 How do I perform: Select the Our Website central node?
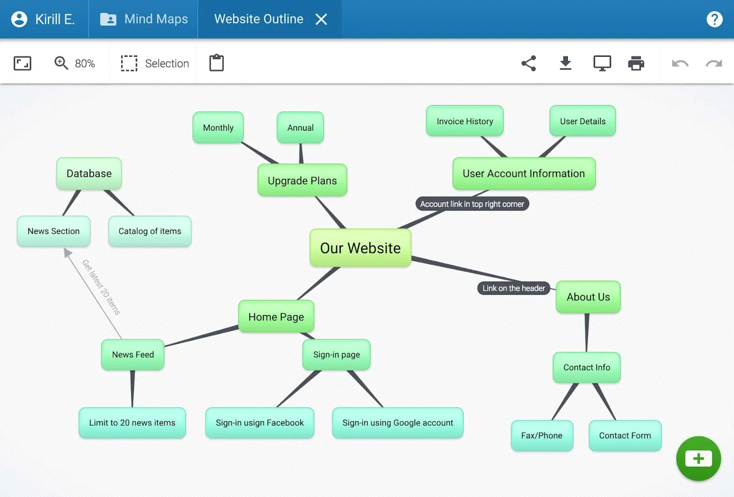360,248
